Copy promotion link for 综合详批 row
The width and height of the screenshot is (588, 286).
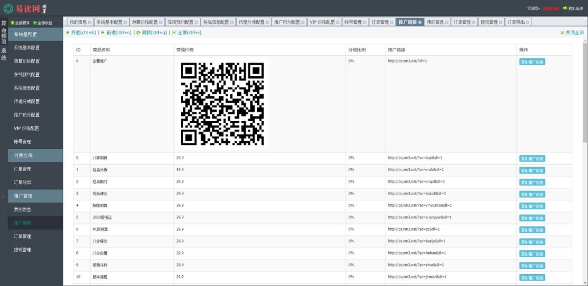pyautogui.click(x=532, y=194)
